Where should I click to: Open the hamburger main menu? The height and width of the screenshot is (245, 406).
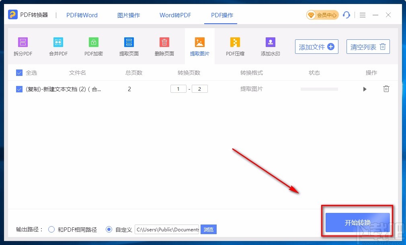coord(363,15)
